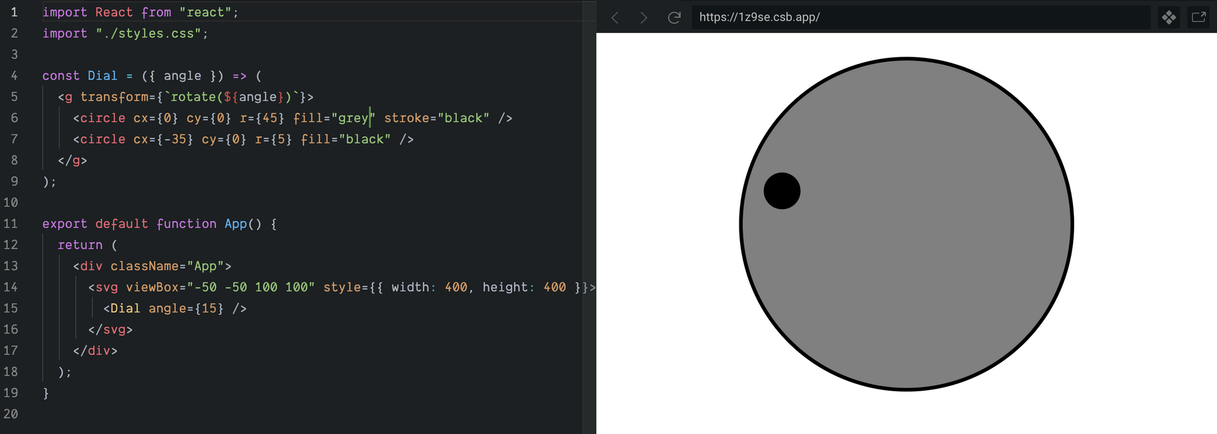Click the small black dot on the dial
1217x434 pixels.
tap(782, 191)
